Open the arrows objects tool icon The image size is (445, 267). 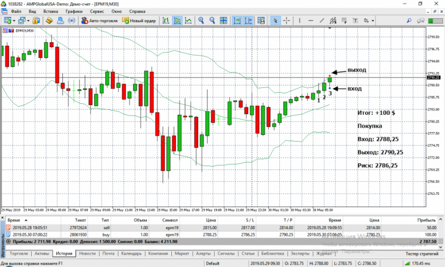(x=367, y=21)
